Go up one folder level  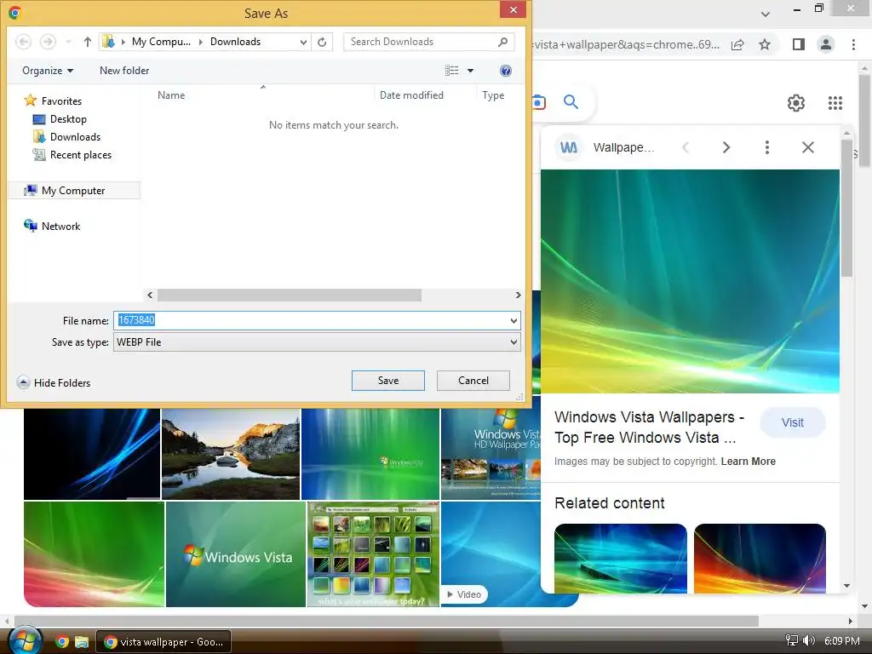tap(87, 42)
